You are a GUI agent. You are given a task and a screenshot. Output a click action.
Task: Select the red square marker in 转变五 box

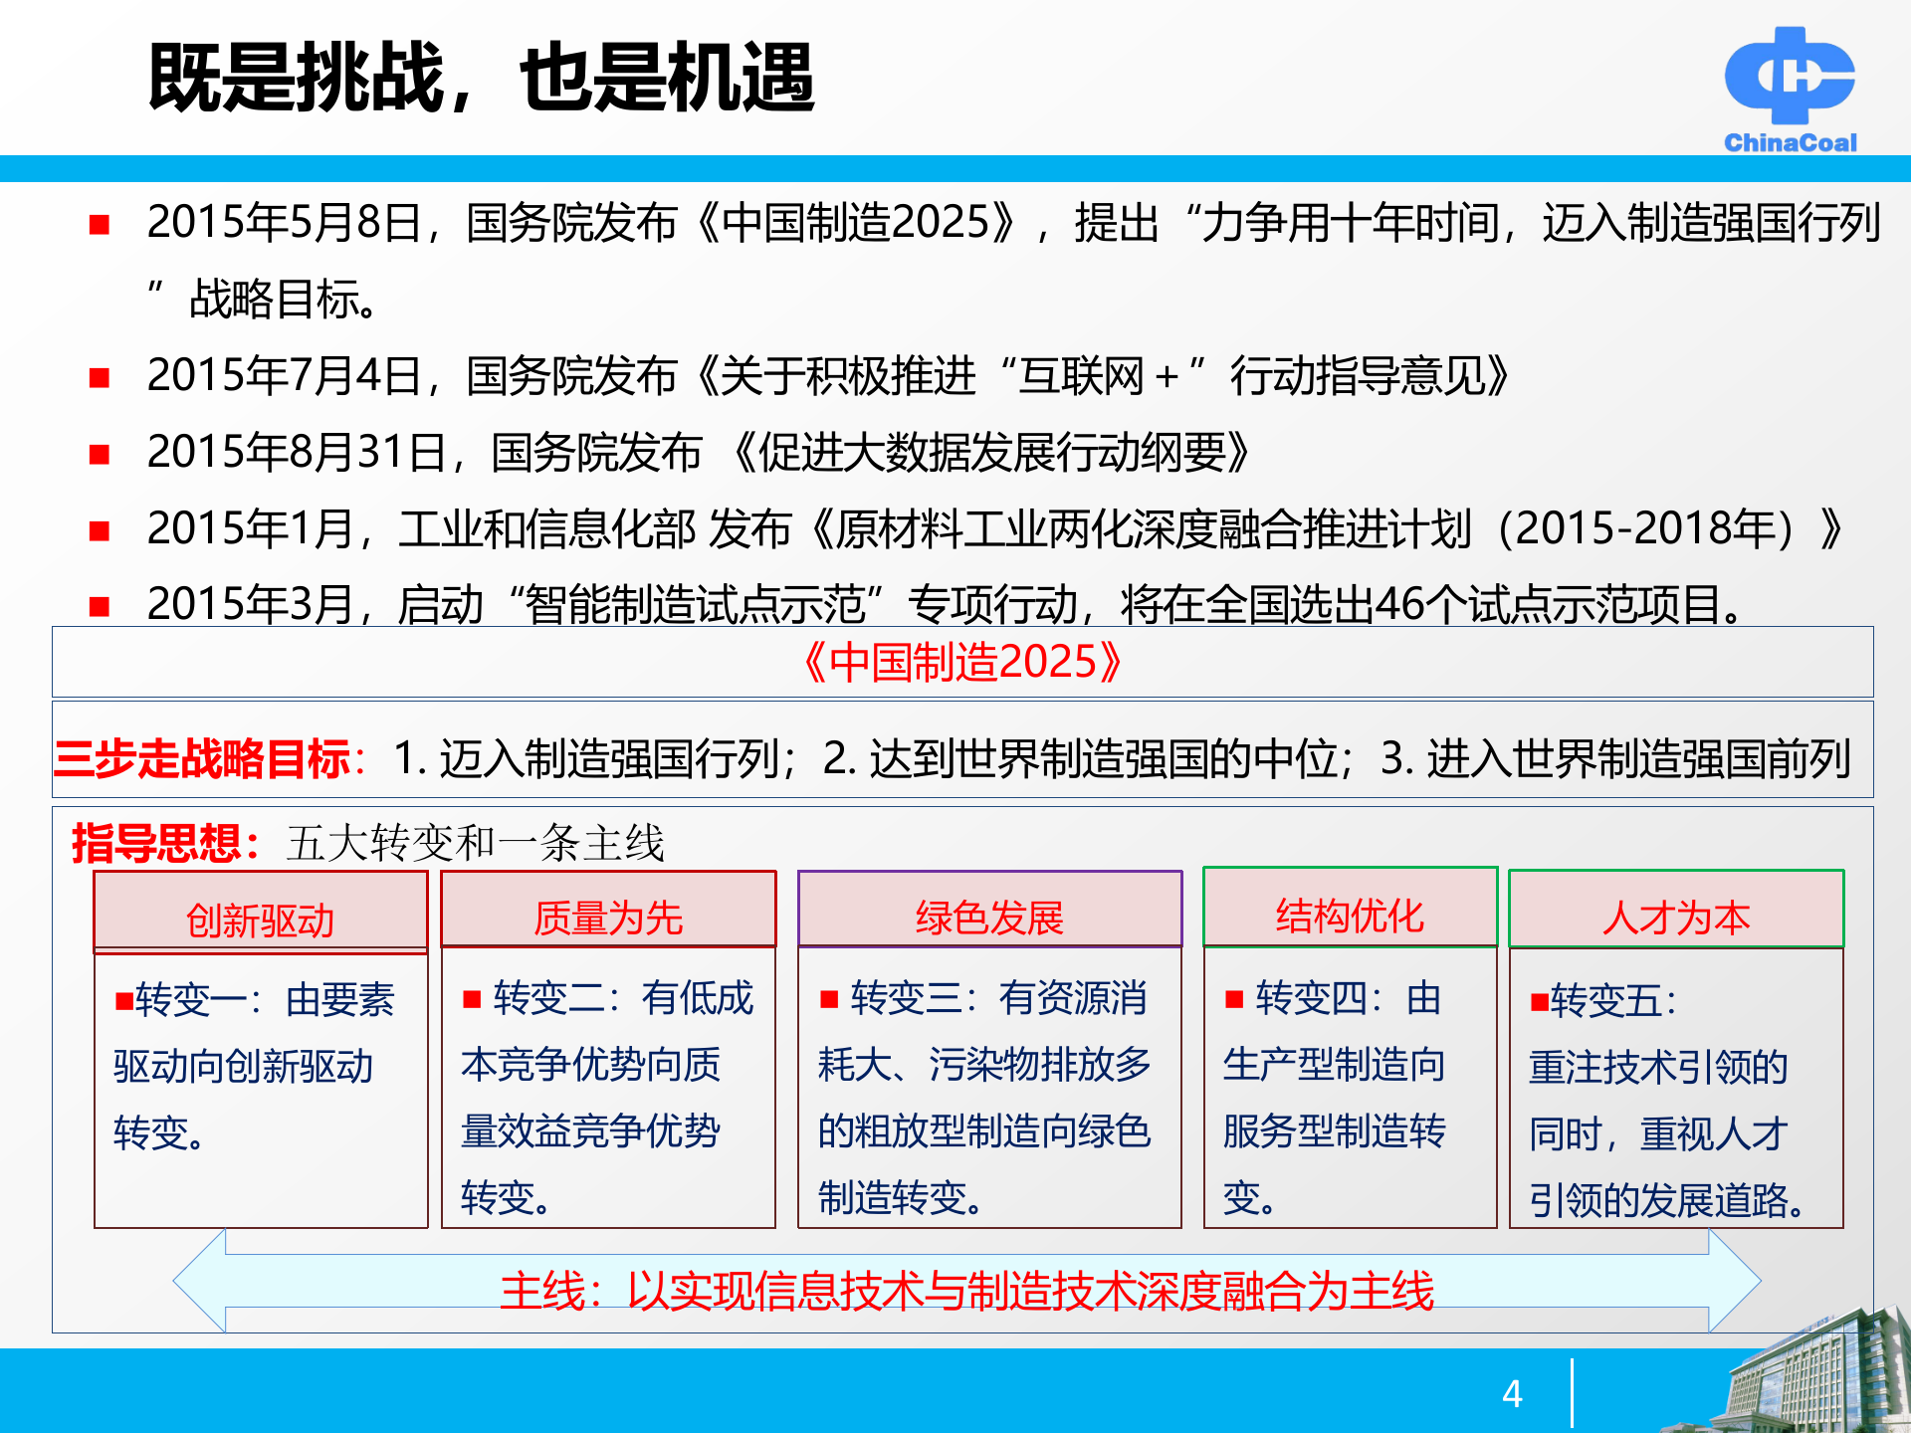[x=1542, y=1003]
